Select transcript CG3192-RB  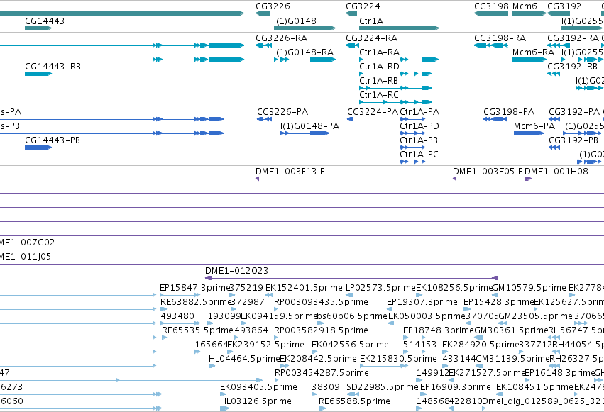coord(554,74)
